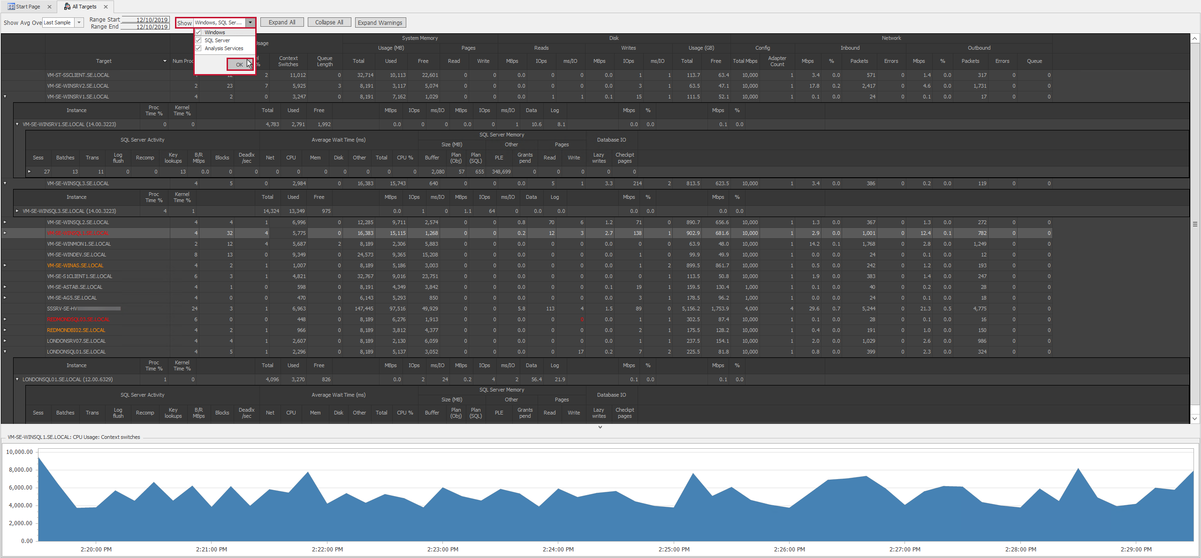The image size is (1201, 558).
Task: Click the Start Page tab grid icon
Action: (x=12, y=6)
